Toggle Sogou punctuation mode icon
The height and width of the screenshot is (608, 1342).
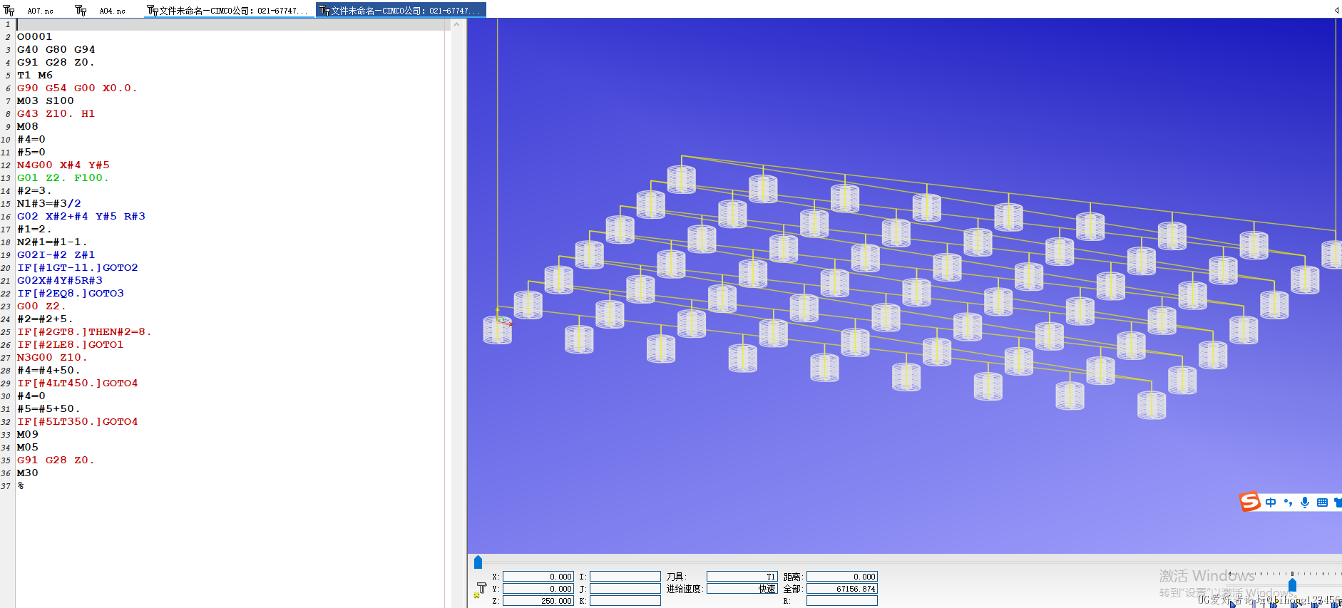(x=1288, y=503)
